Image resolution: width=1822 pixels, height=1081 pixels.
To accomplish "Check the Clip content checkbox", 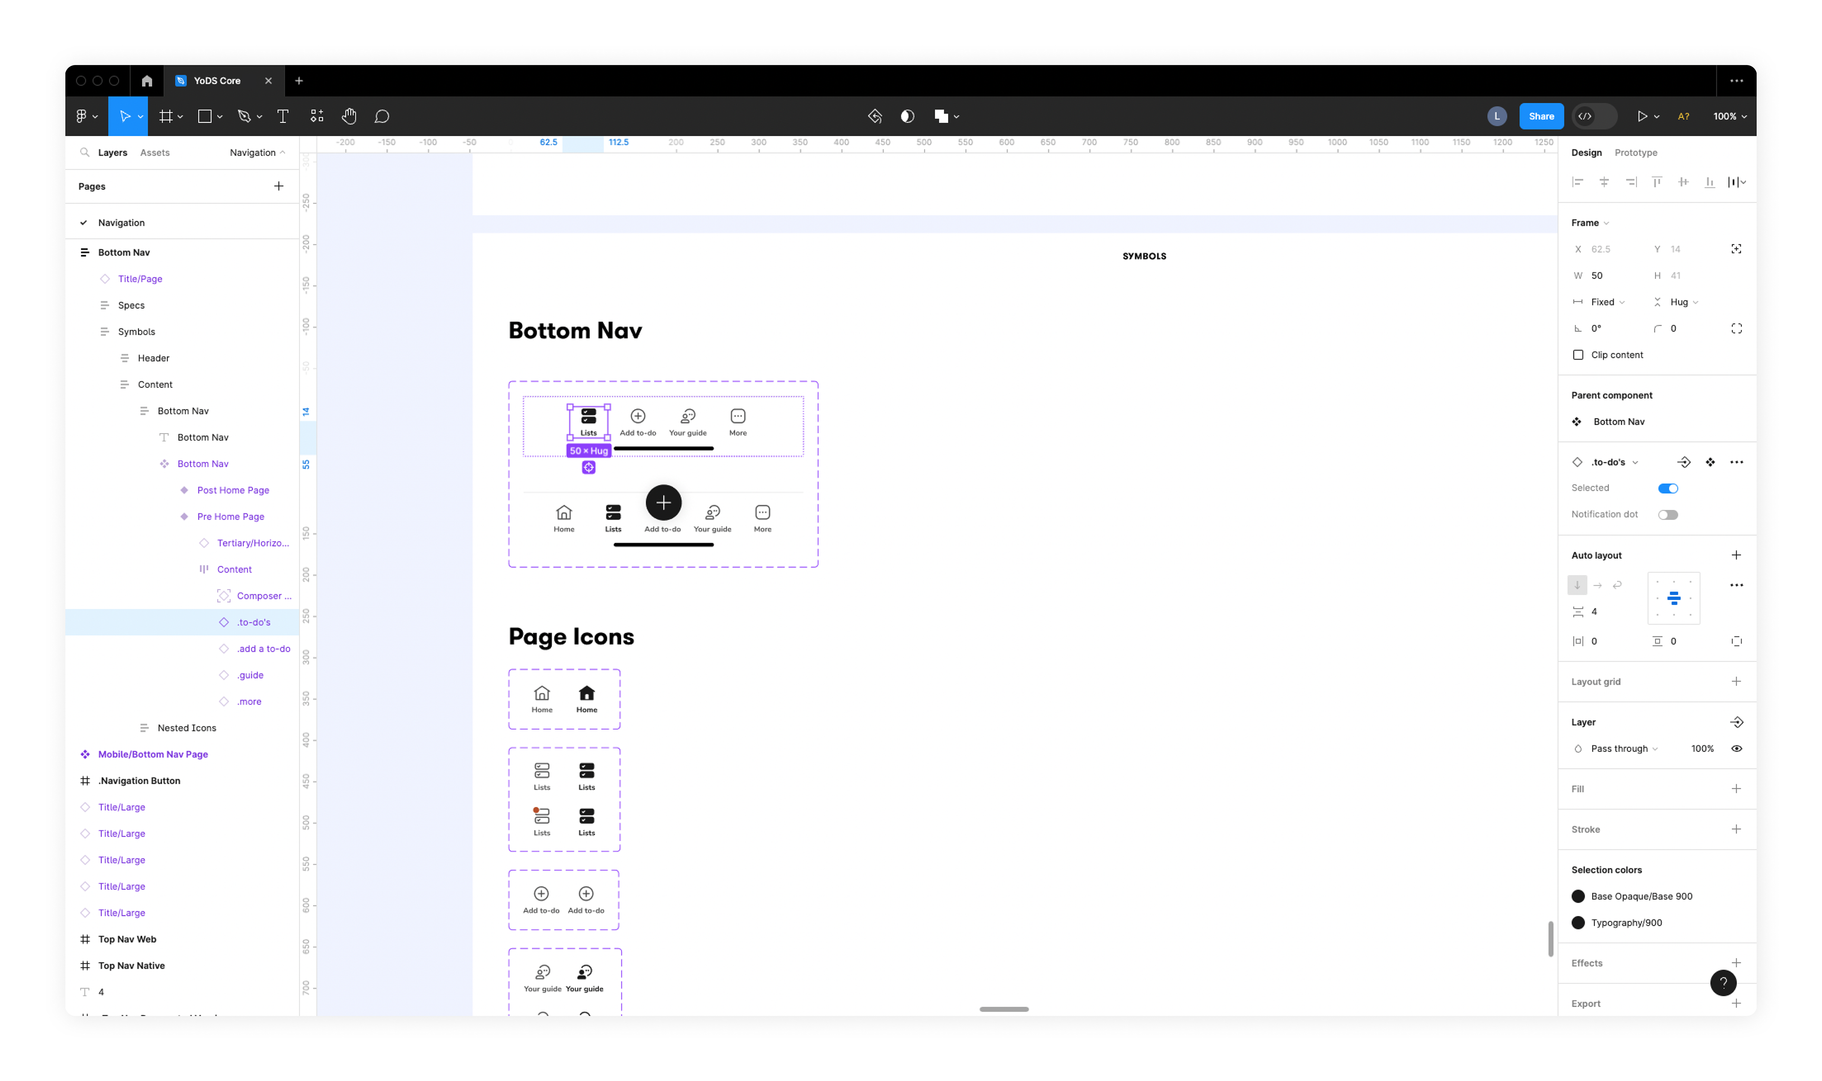I will point(1578,355).
